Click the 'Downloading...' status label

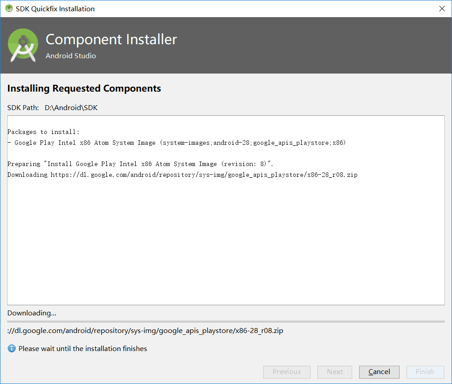pyautogui.click(x=32, y=313)
